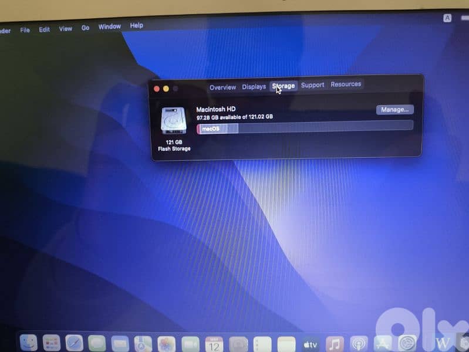
Task: Open Finder from the Dock
Action: [29, 343]
